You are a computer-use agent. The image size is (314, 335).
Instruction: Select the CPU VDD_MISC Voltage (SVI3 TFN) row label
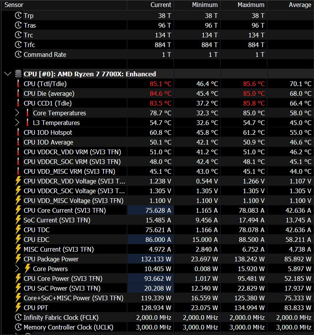click(74, 201)
